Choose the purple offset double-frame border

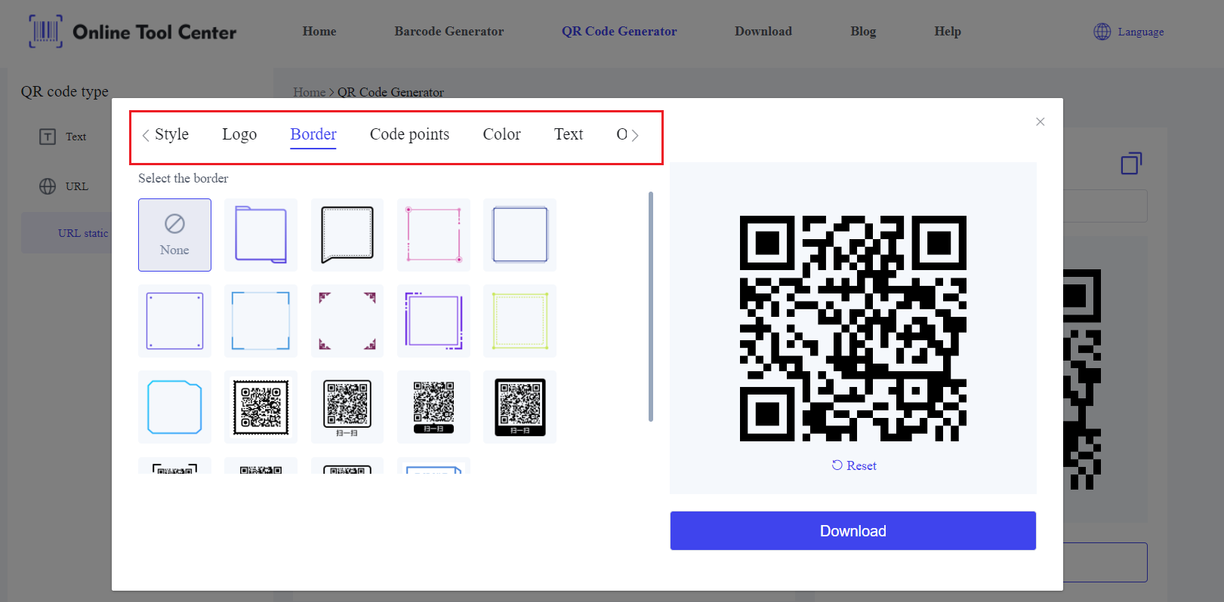click(433, 321)
